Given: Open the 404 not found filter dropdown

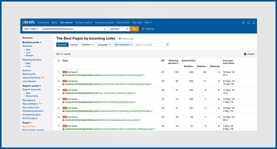Looking at the screenshot, I should click(x=123, y=45).
